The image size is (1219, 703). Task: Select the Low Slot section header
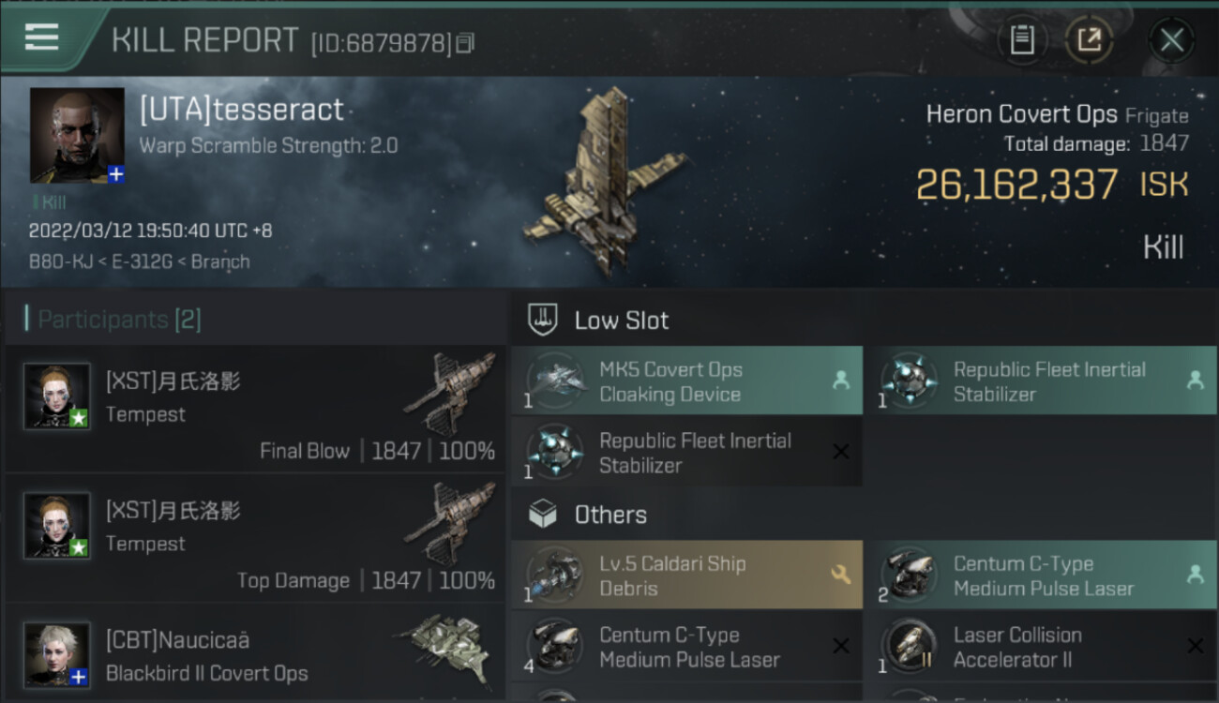[x=621, y=321]
